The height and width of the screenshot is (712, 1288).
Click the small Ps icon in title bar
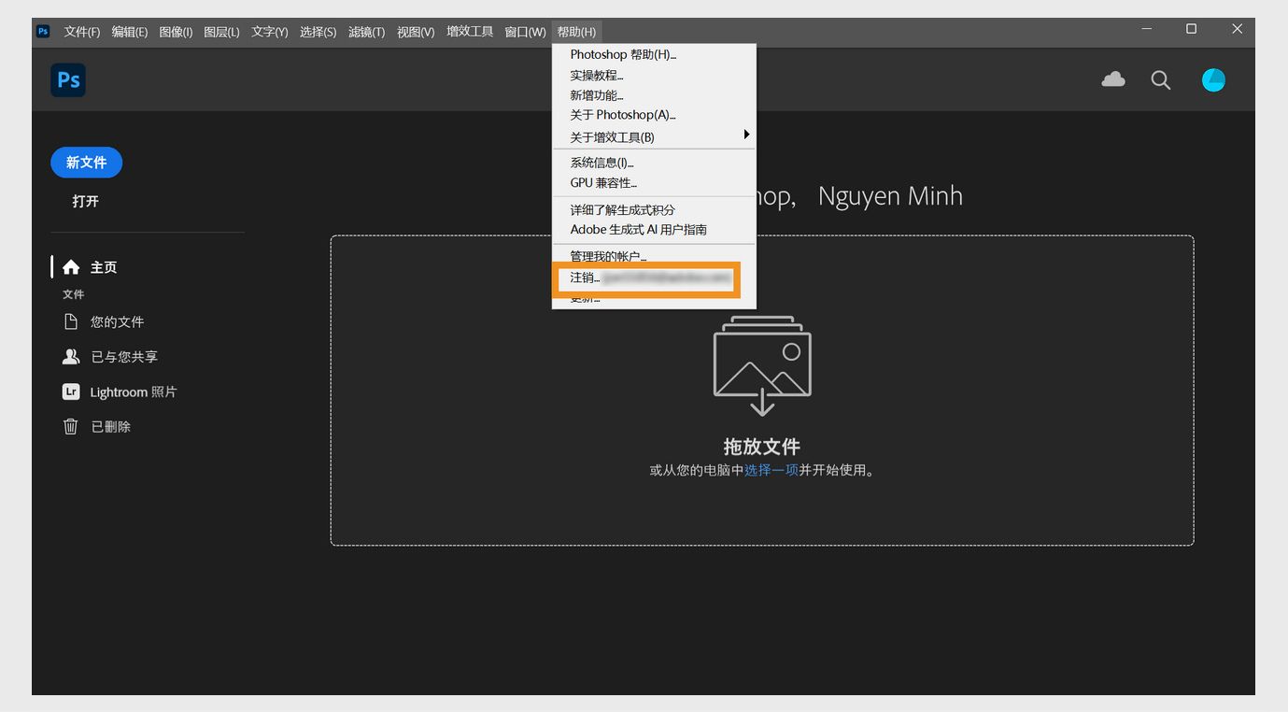(43, 31)
